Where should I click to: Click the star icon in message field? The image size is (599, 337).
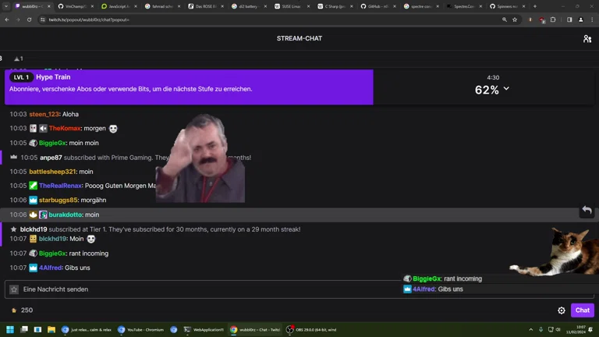tap(14, 289)
